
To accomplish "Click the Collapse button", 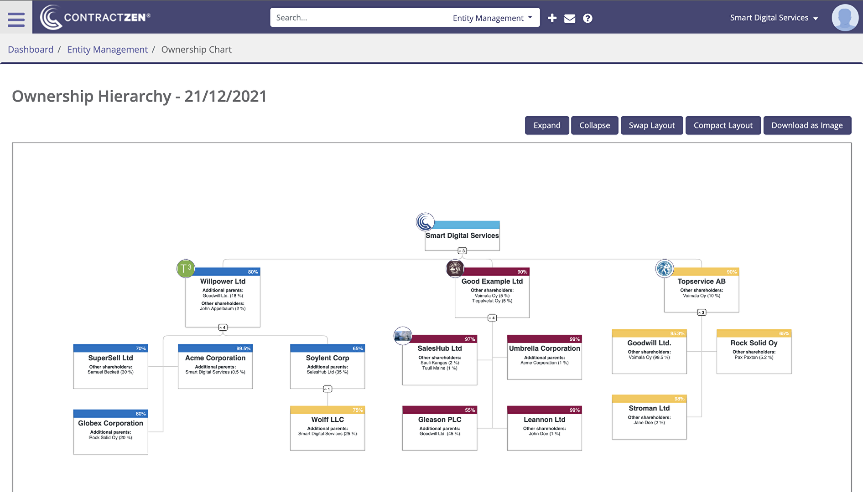I will 594,125.
